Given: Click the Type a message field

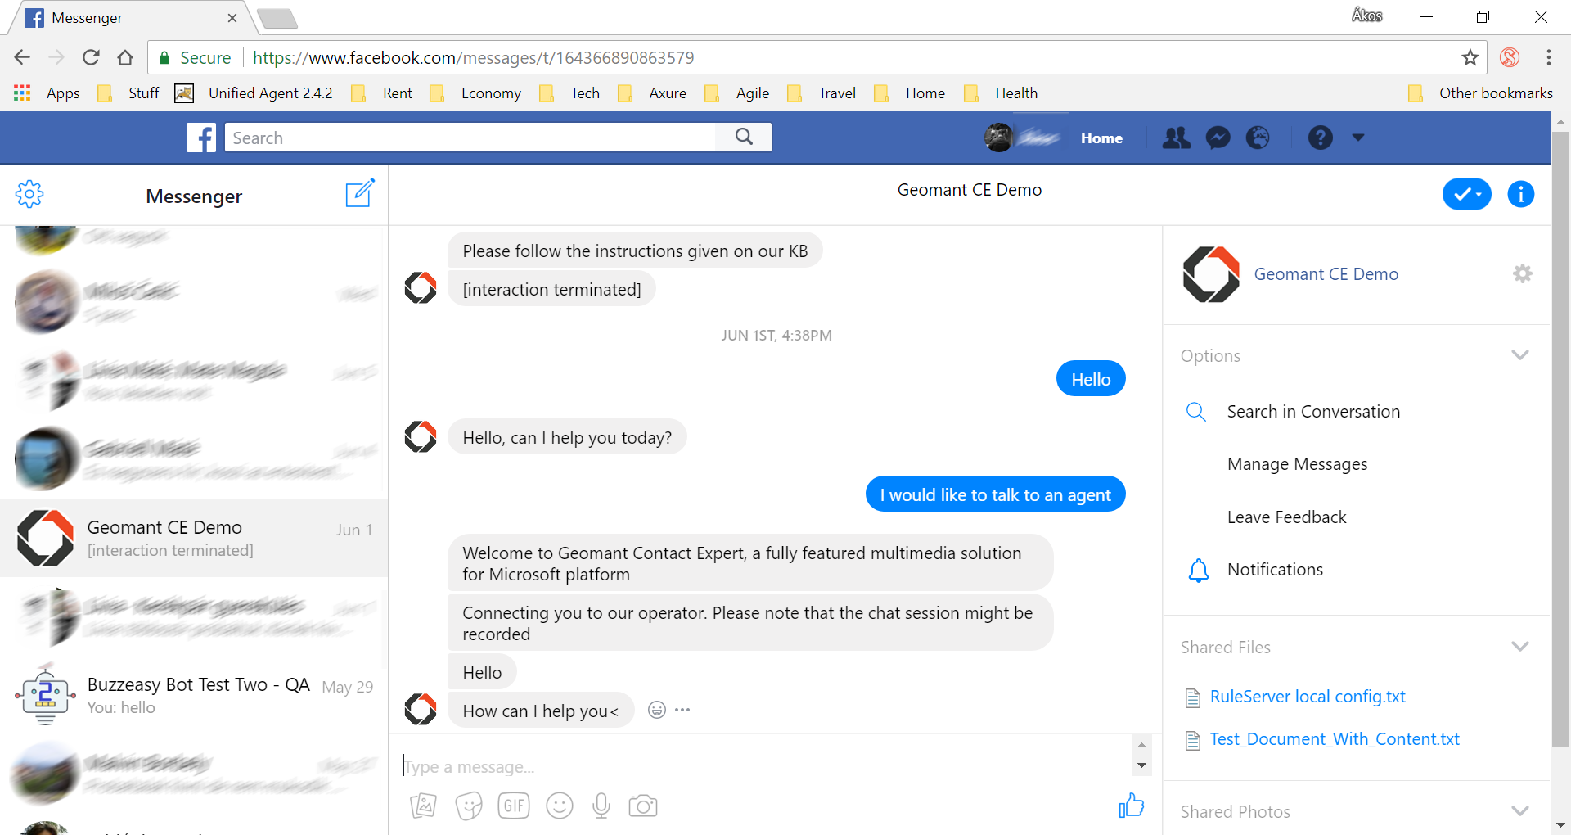Looking at the screenshot, I should (x=765, y=766).
